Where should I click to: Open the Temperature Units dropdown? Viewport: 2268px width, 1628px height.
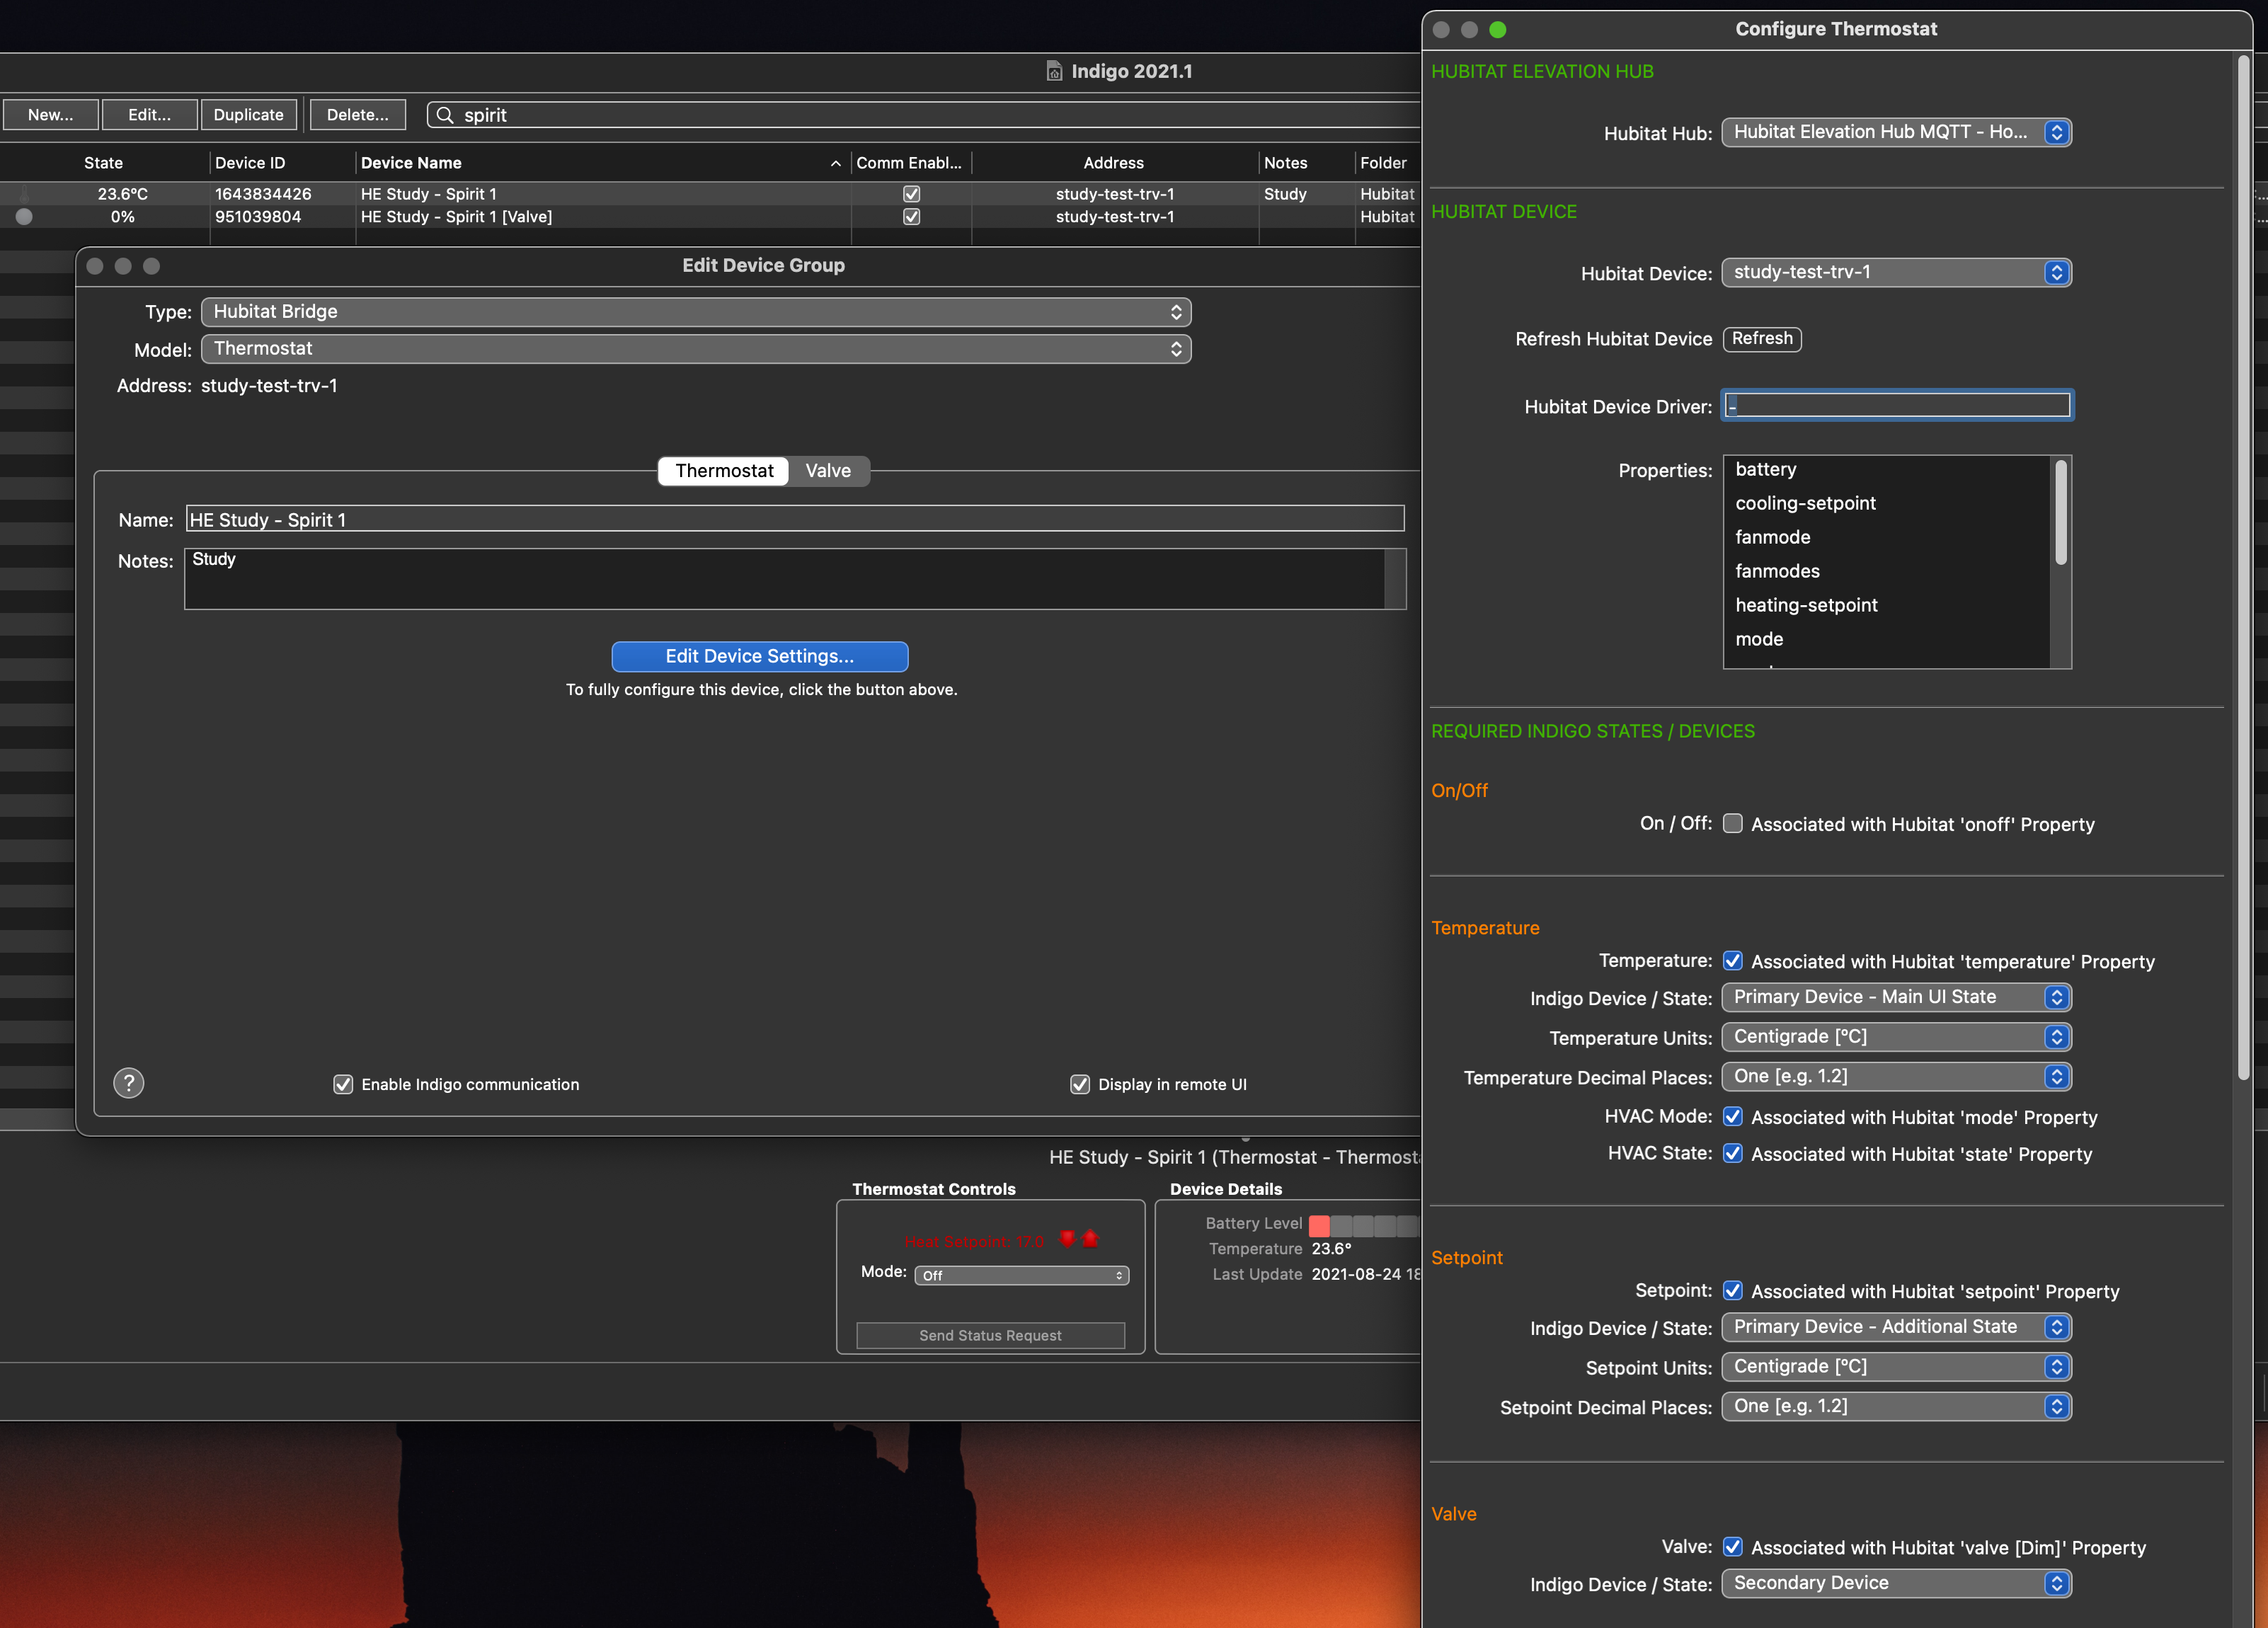[1896, 1037]
